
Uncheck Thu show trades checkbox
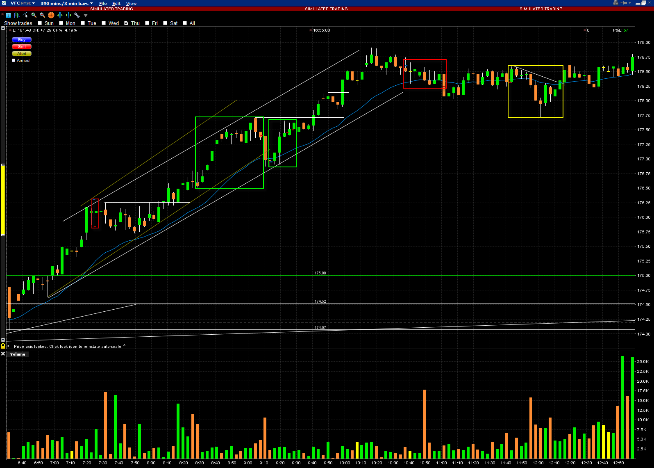click(126, 23)
